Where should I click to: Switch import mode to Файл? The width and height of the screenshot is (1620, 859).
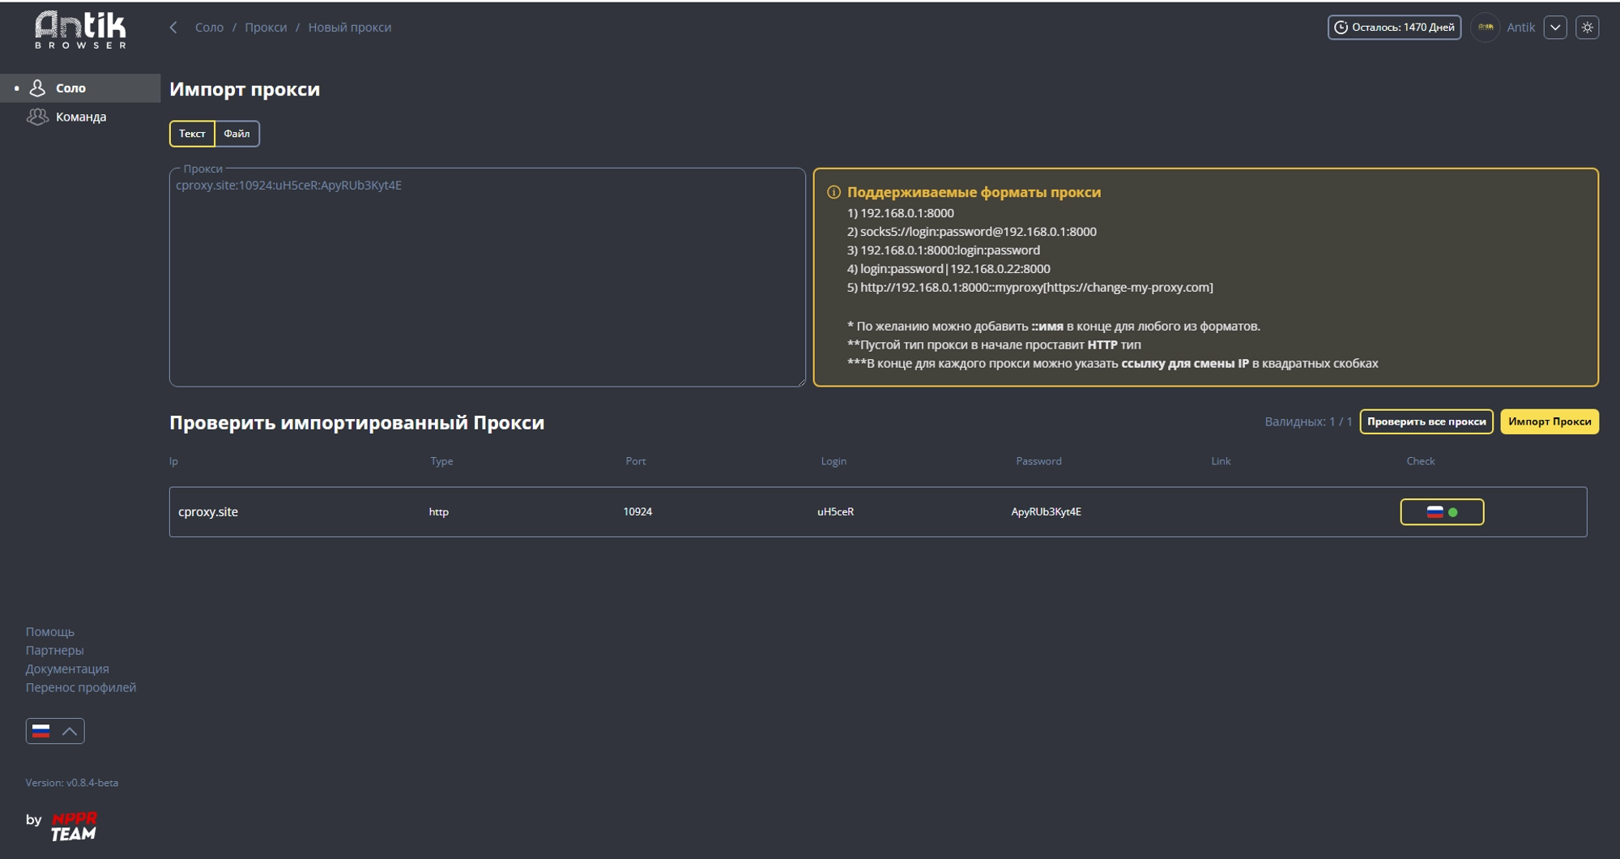(x=237, y=134)
